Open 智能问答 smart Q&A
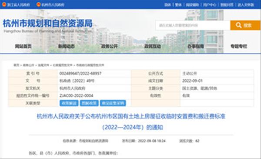Image resolution: width=261 pixels, height=159 pixels. [x=227, y=5]
